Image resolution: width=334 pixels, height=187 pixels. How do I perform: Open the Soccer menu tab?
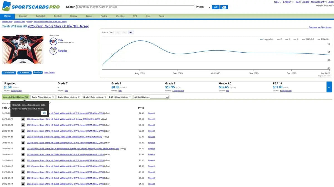pyautogui.click(x=89, y=16)
